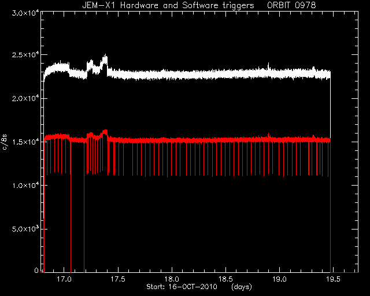Click the 5.0×10³ y-axis label

click(25, 229)
